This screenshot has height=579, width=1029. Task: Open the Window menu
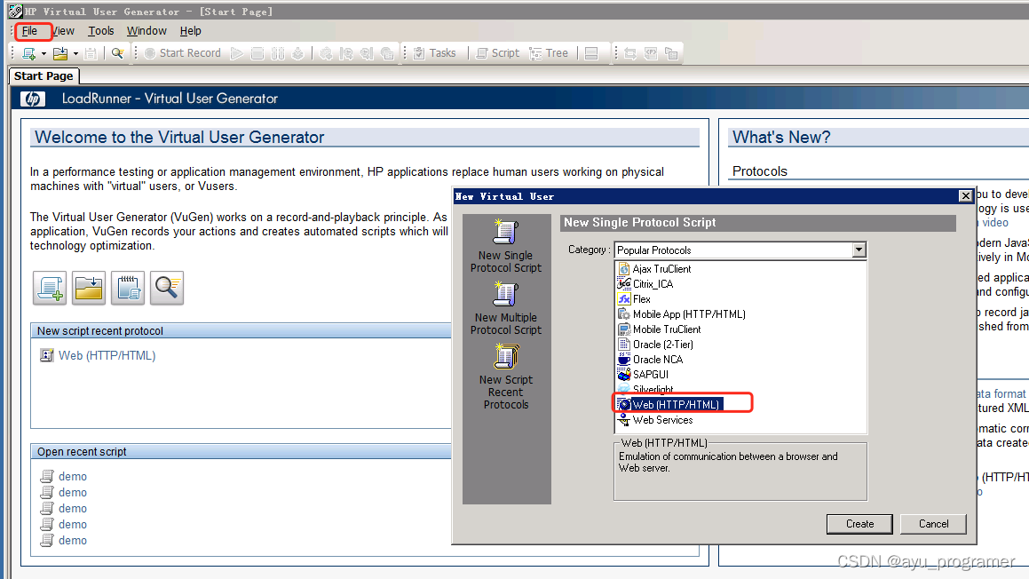[146, 31]
